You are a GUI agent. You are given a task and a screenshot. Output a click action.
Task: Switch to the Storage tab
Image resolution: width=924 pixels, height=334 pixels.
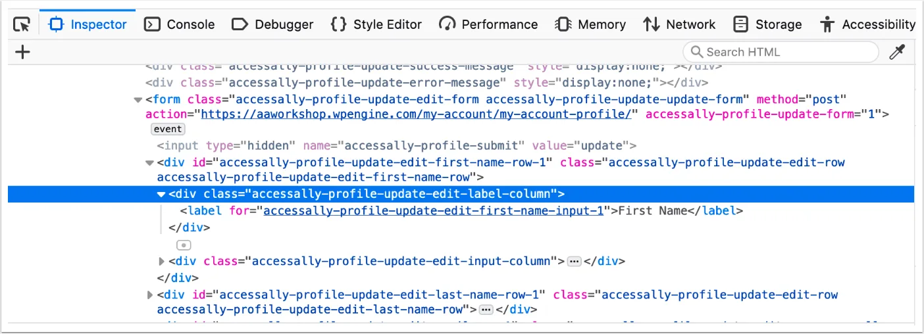[x=767, y=25]
